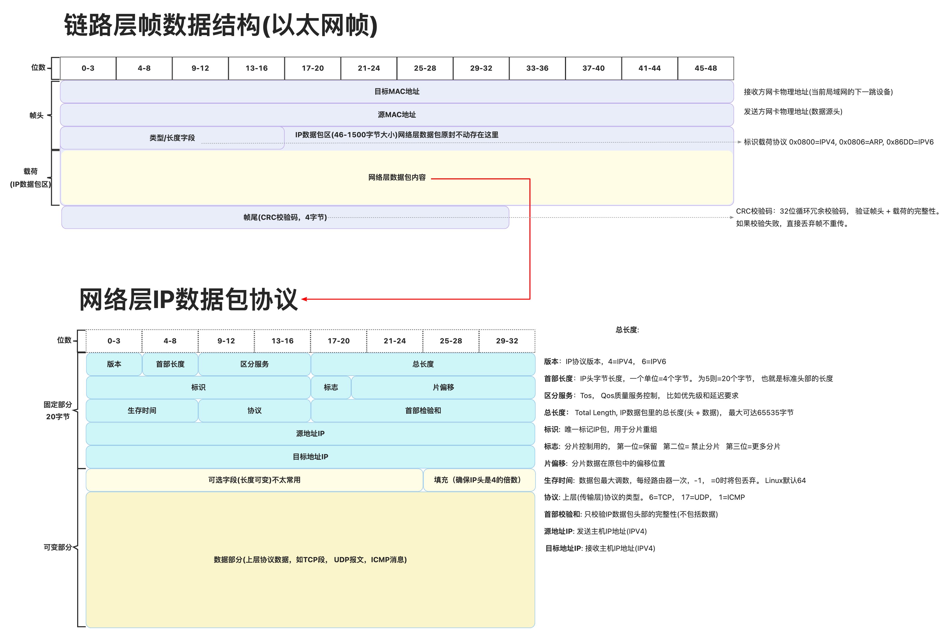
Task: Select the 填充（确保IP头是4的倍数）box
Action: point(479,480)
